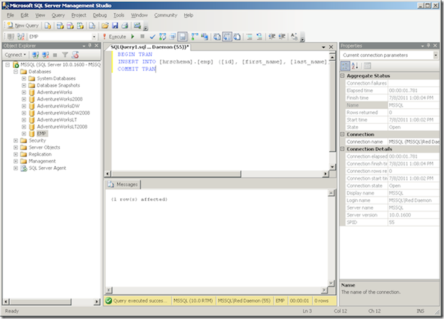Click the COMMIT TRAN line in editor

coord(137,69)
